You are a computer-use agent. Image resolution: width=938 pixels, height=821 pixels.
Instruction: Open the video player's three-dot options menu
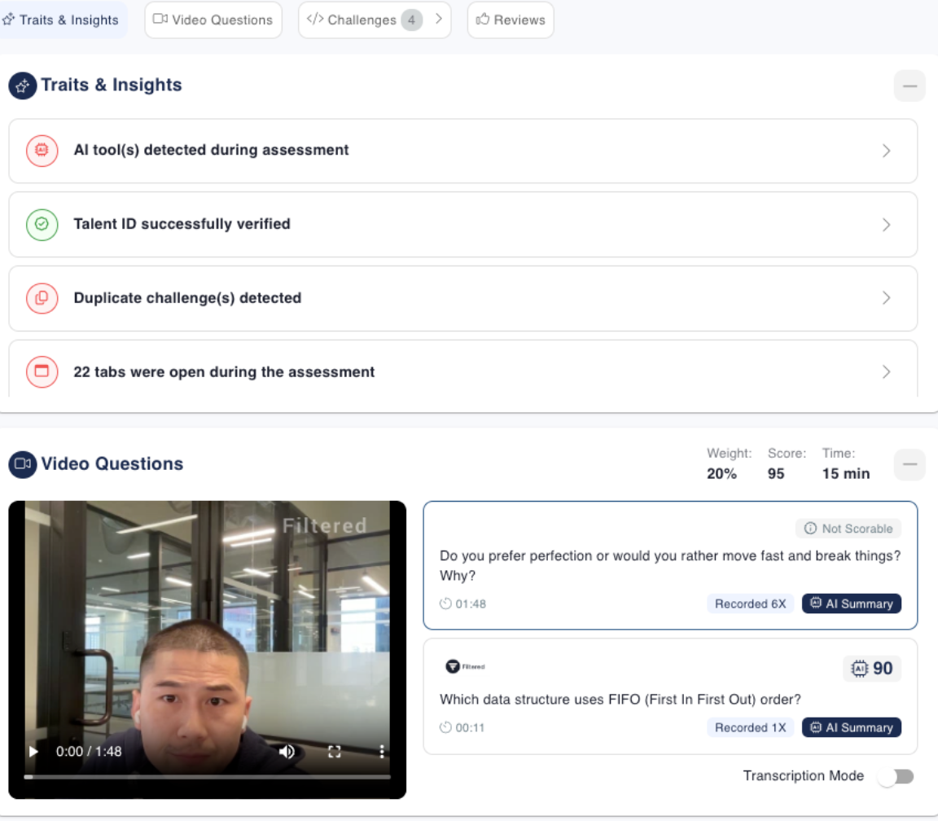[381, 752]
